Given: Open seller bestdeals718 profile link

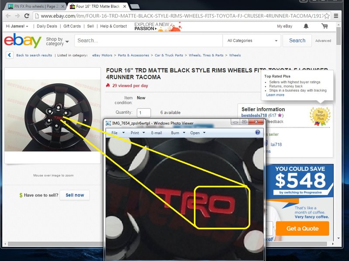Looking at the screenshot, I should (x=254, y=115).
